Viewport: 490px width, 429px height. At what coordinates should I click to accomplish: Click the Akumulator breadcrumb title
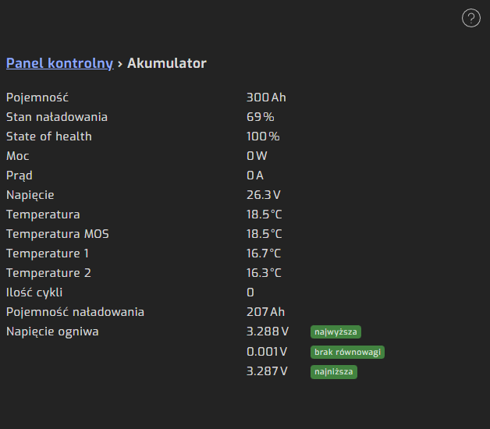(167, 63)
